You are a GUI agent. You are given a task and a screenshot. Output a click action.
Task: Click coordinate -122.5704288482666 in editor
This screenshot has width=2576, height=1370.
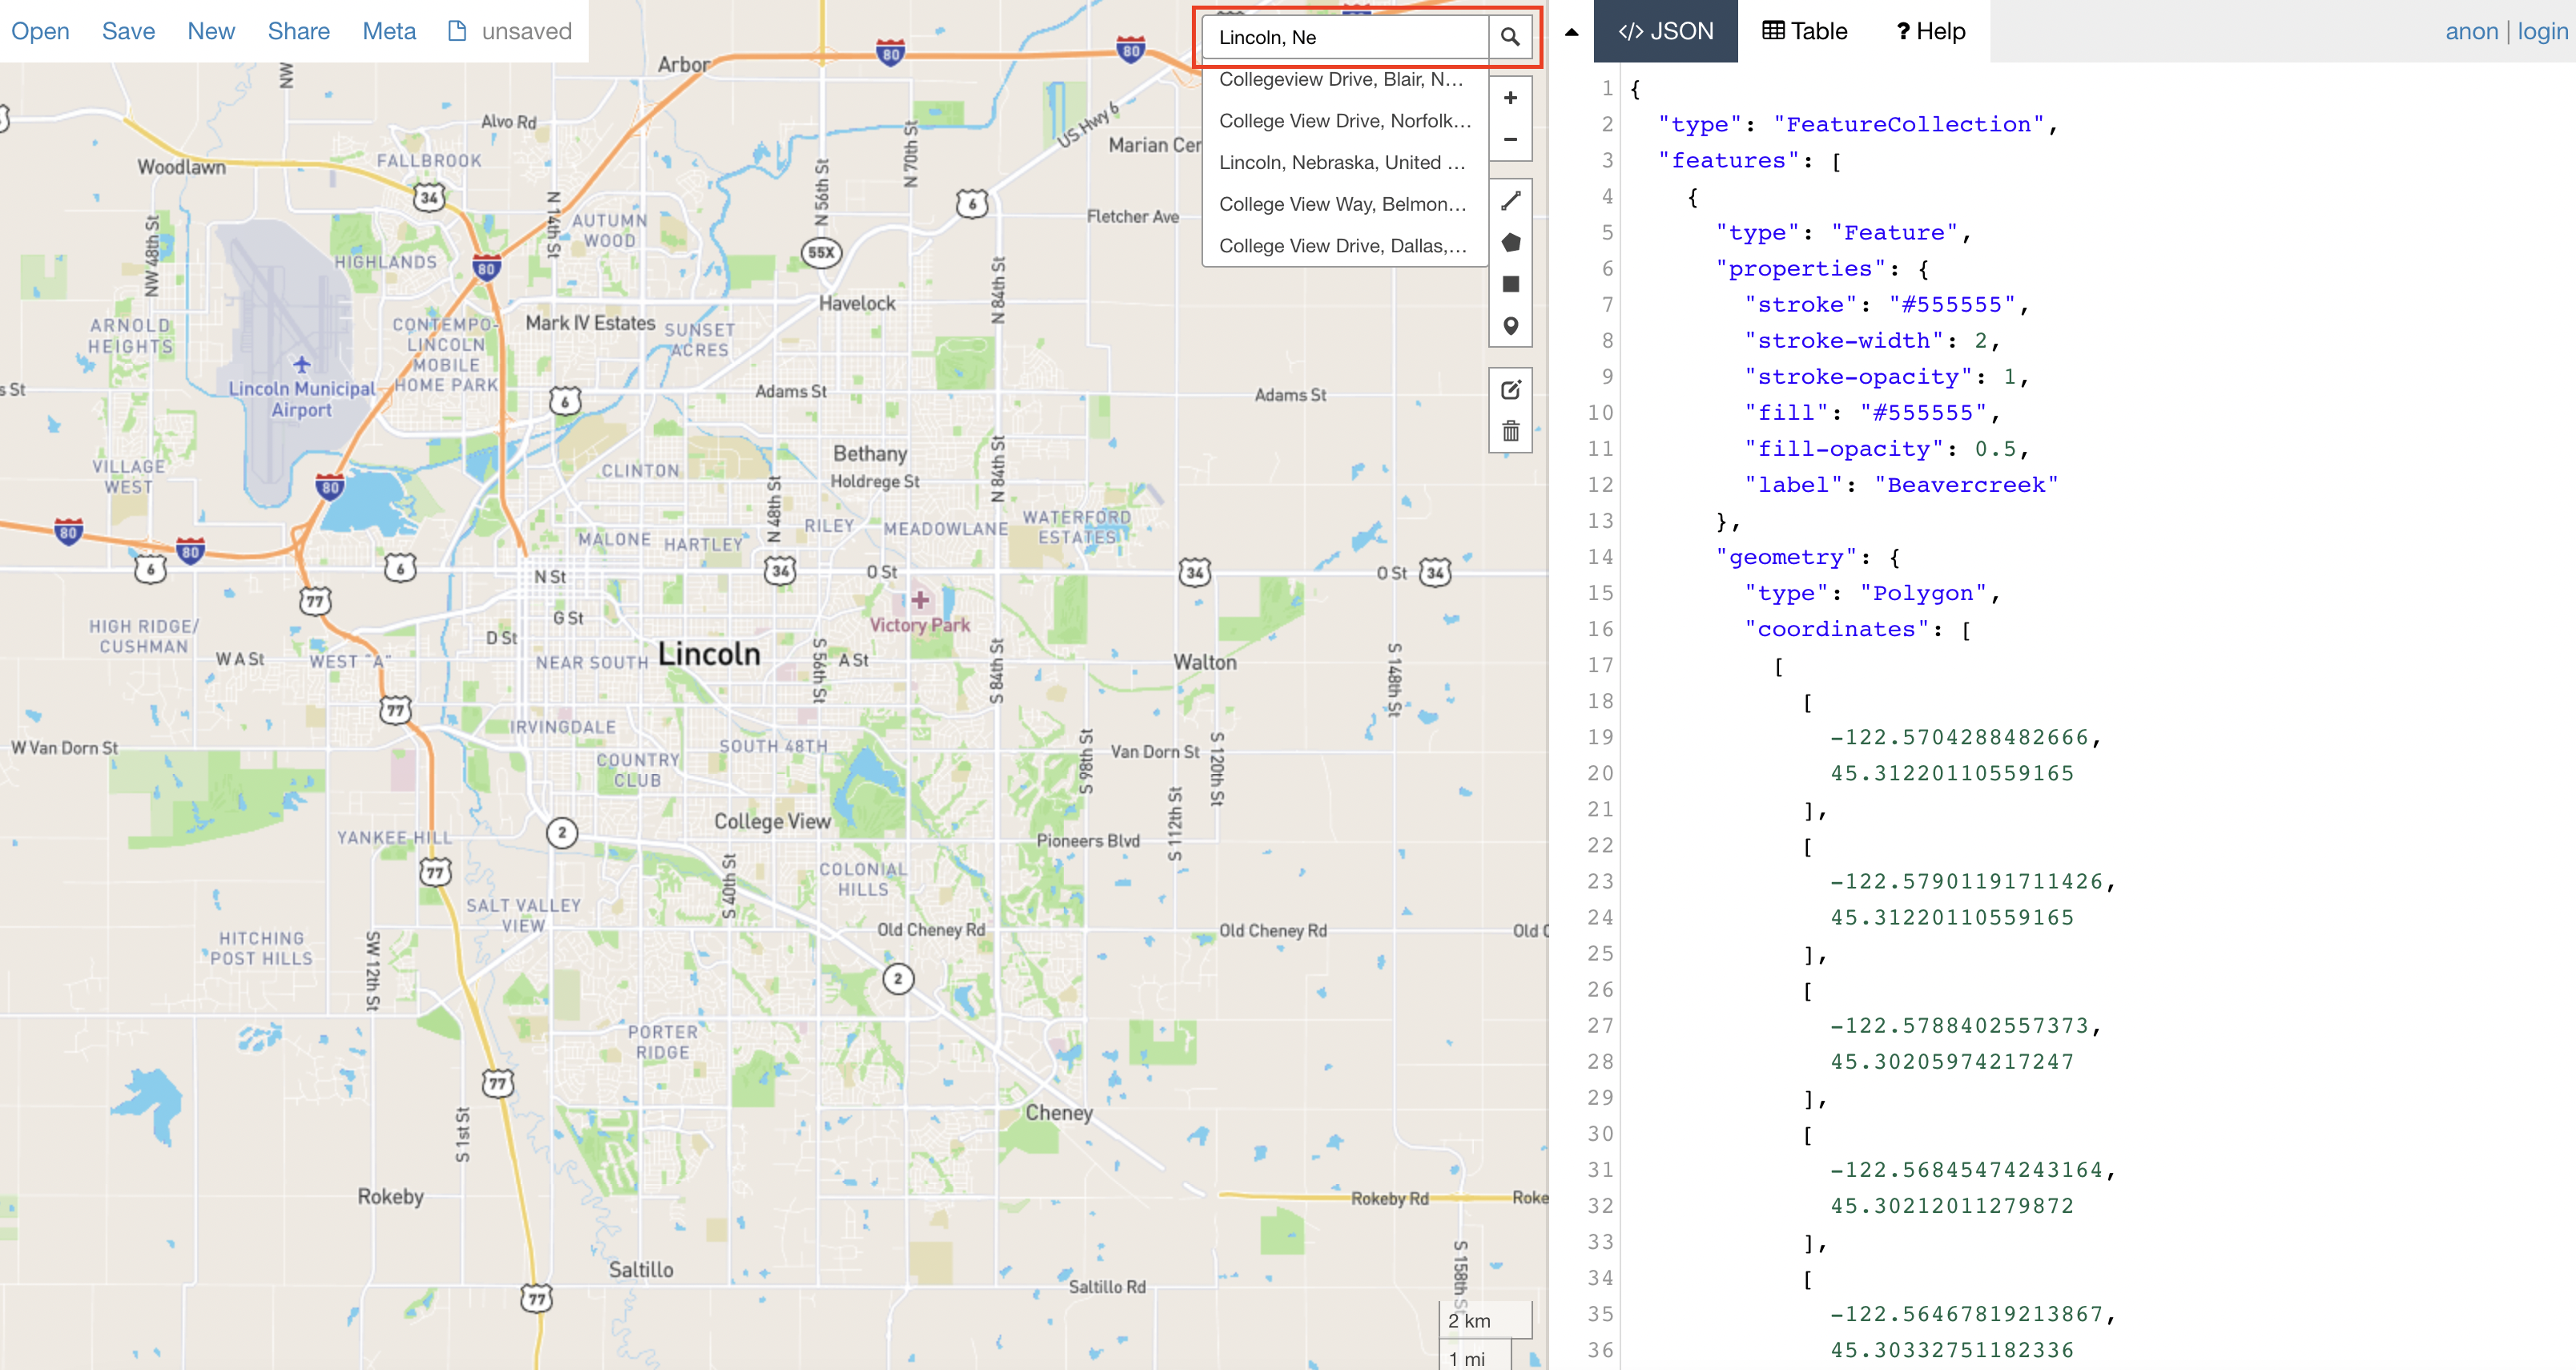pyautogui.click(x=1959, y=737)
